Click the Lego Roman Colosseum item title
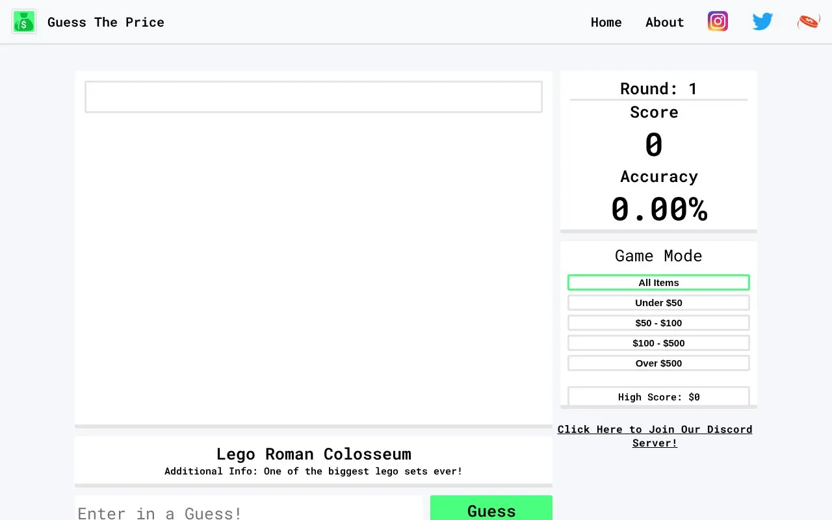Viewport: 832px width, 520px height. (x=313, y=454)
